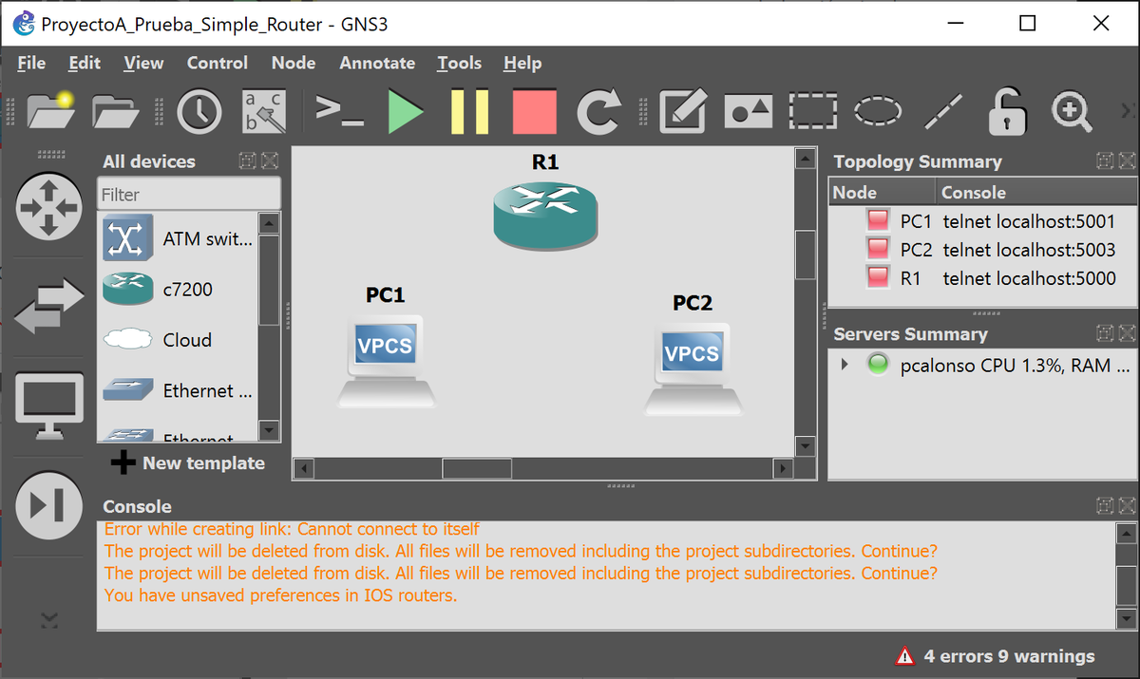
Task: Open an existing project folder icon
Action: coord(116,111)
